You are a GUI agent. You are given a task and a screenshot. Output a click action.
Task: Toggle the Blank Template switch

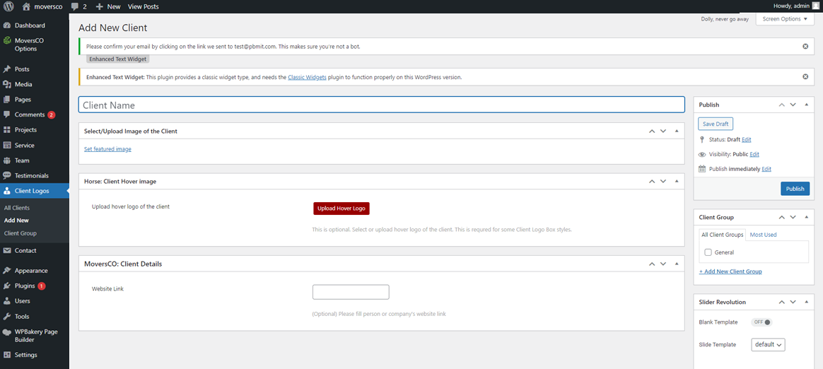(761, 322)
